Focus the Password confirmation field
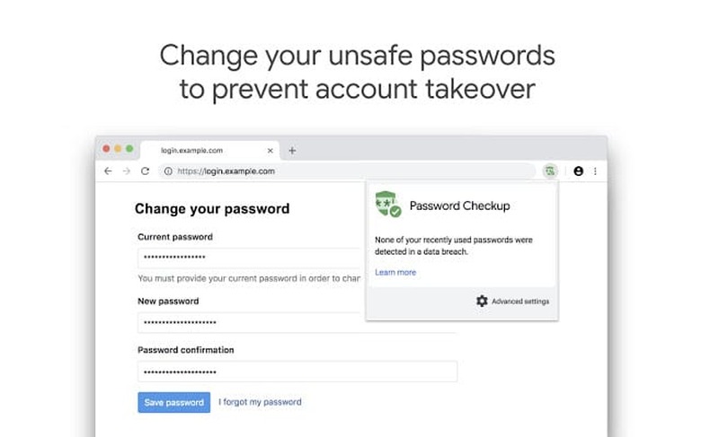701x437 pixels. (297, 371)
